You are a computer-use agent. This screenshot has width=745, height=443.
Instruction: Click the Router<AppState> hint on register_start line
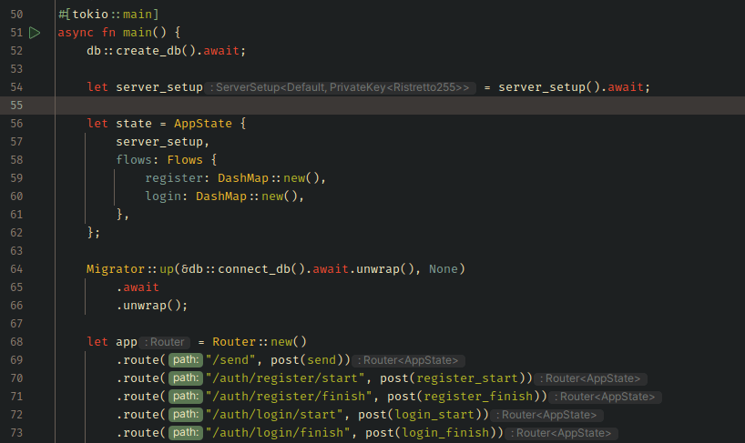(x=590, y=378)
